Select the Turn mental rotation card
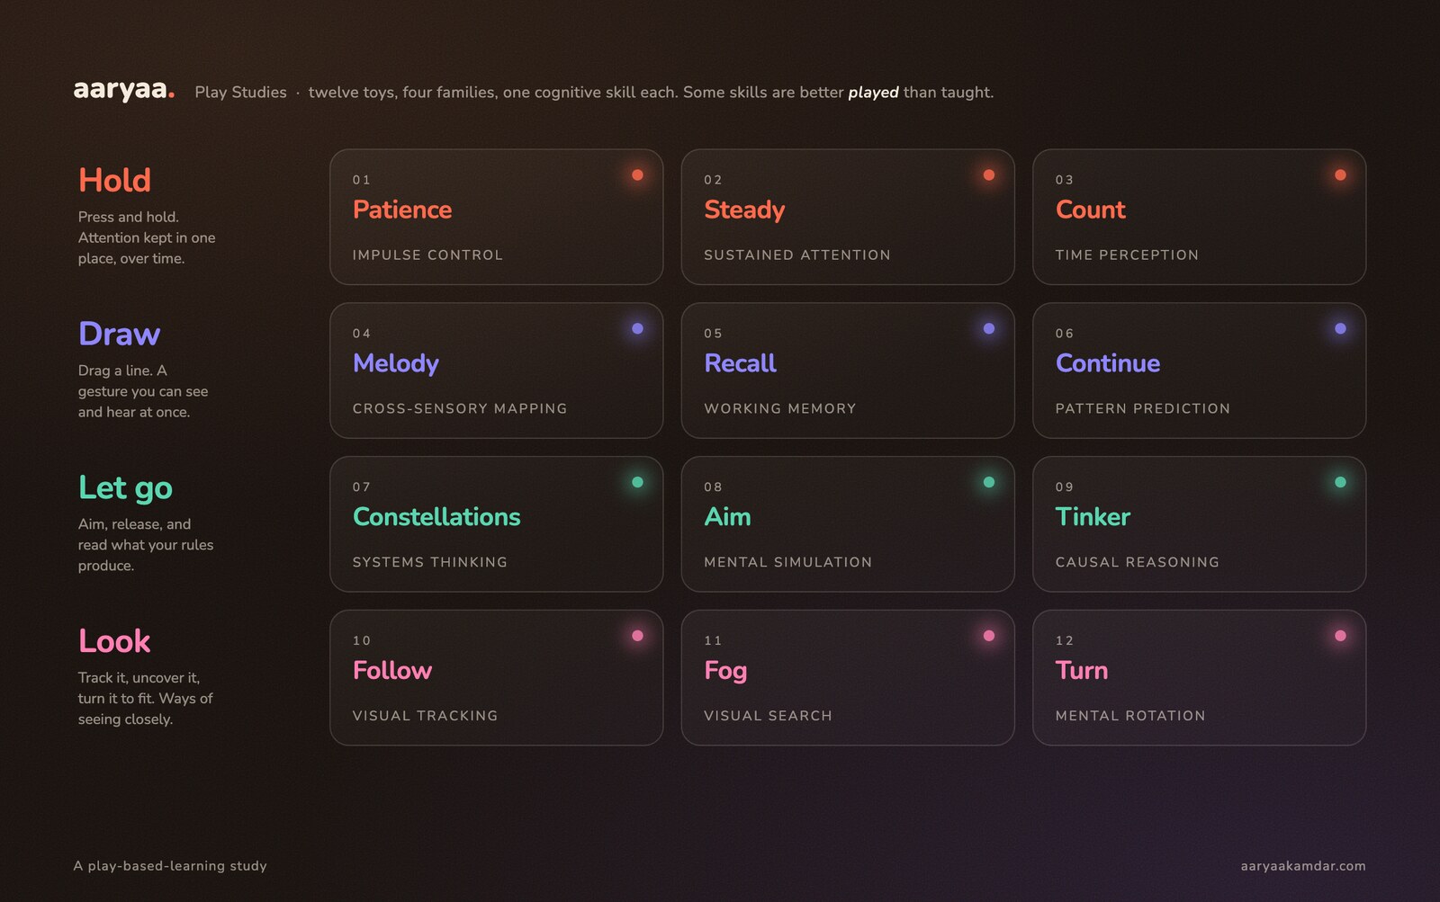Image resolution: width=1440 pixels, height=902 pixels. pyautogui.click(x=1199, y=678)
